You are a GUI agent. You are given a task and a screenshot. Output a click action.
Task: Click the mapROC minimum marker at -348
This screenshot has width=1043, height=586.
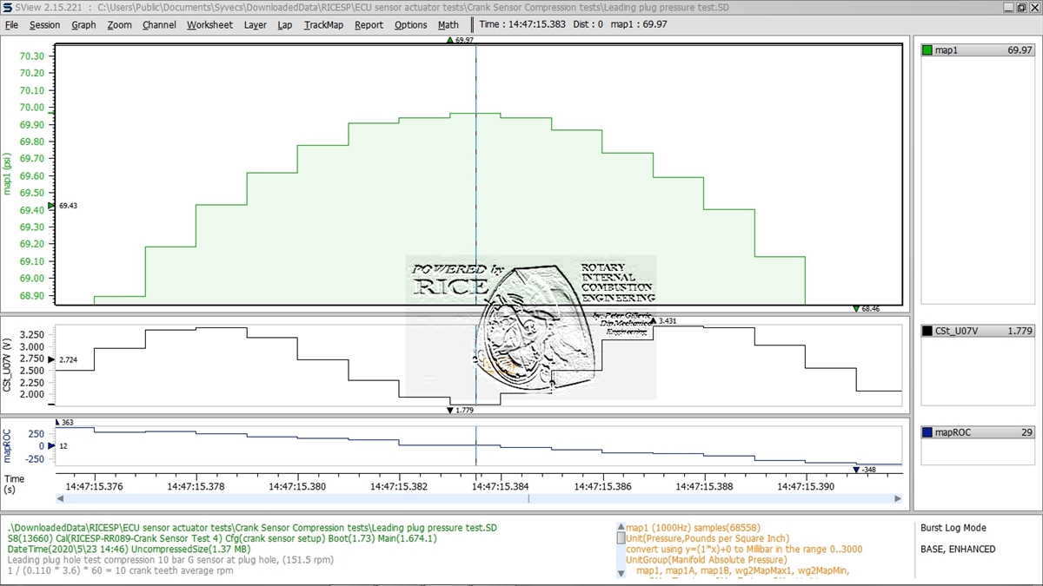click(856, 470)
